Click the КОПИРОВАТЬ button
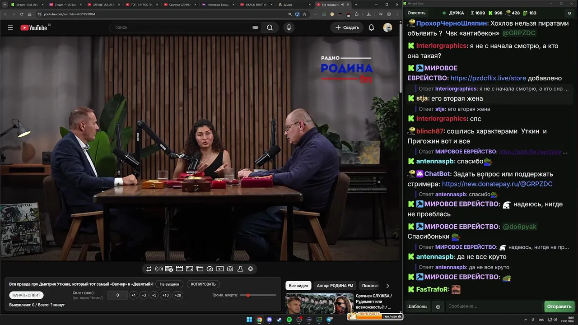This screenshot has width=578, height=325. (x=203, y=284)
